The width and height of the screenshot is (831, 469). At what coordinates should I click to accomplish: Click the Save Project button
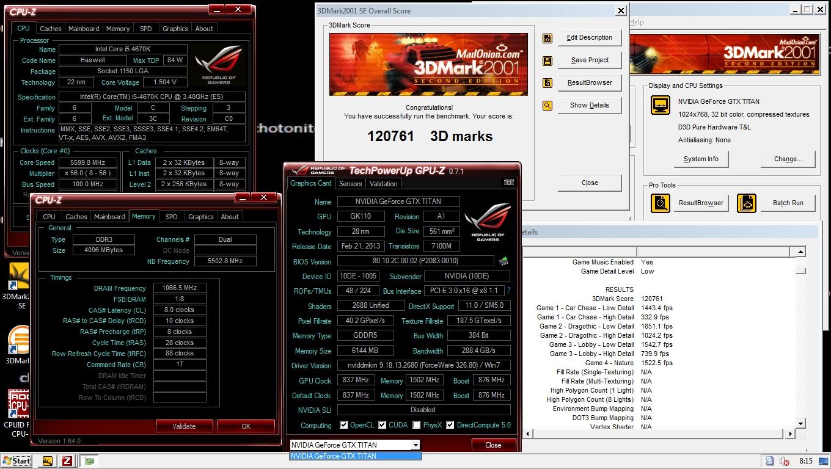(x=590, y=60)
